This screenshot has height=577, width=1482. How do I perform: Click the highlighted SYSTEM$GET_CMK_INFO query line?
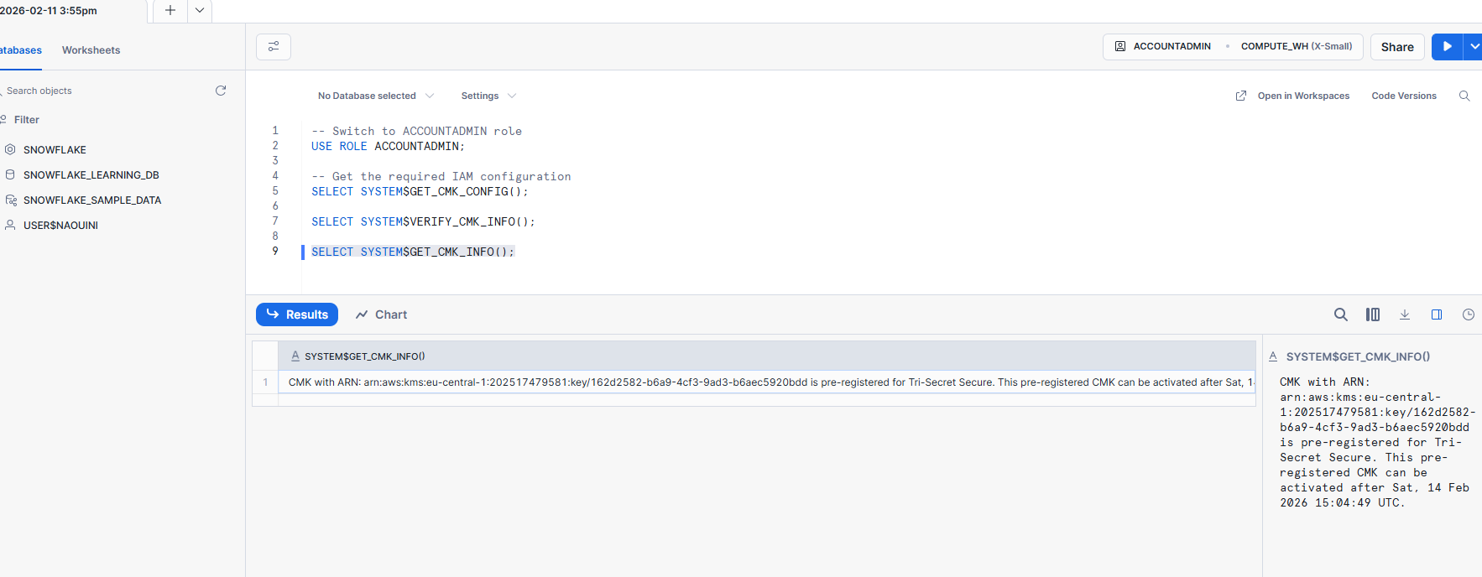point(413,252)
